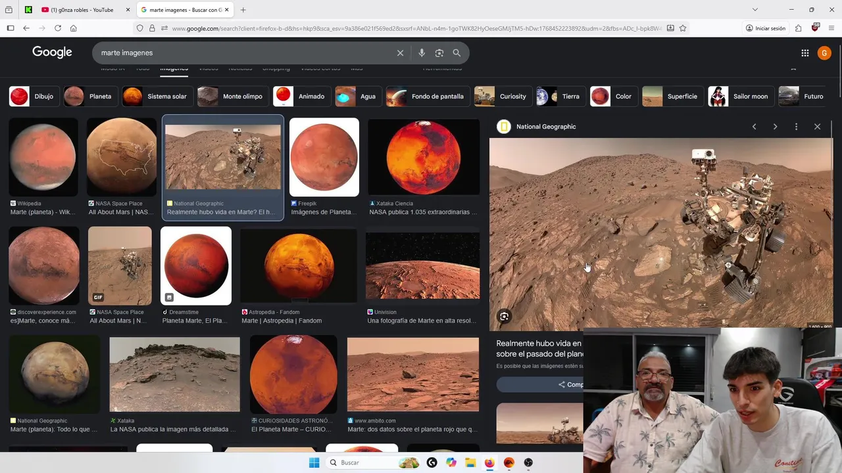Go to the Google logo homepage
This screenshot has width=842, height=473.
(x=52, y=53)
